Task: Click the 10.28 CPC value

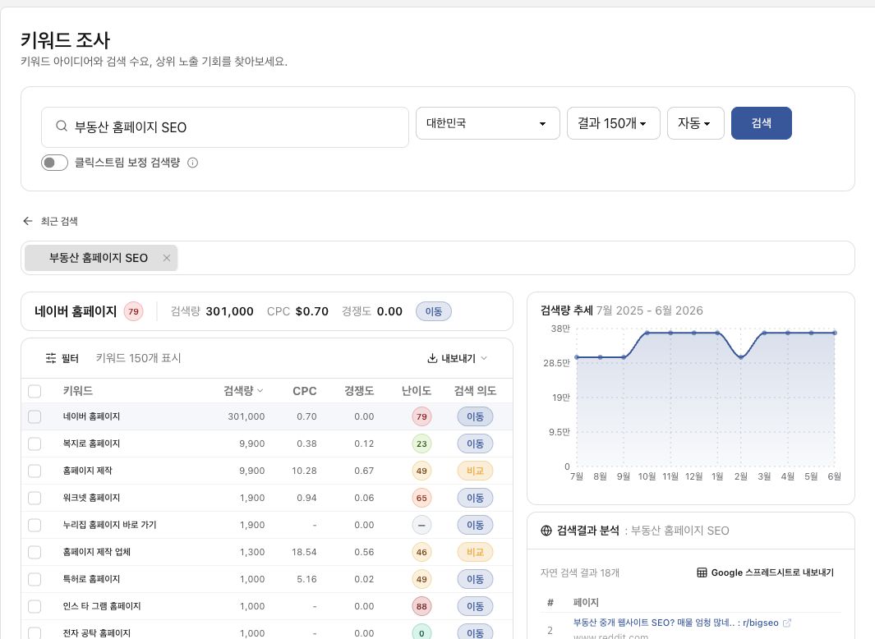Action: [304, 471]
